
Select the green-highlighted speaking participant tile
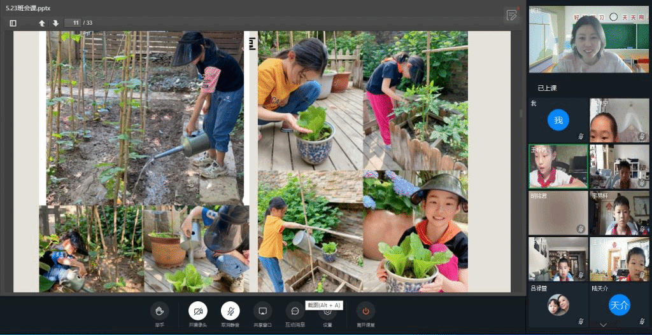[558, 166]
